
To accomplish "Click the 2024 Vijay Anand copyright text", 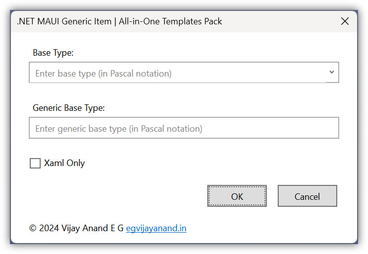I will 76,228.
